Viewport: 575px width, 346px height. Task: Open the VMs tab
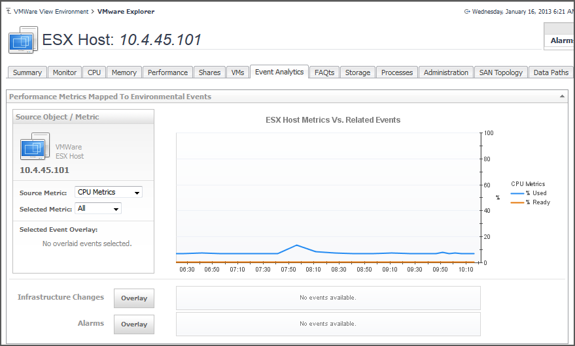pos(237,72)
